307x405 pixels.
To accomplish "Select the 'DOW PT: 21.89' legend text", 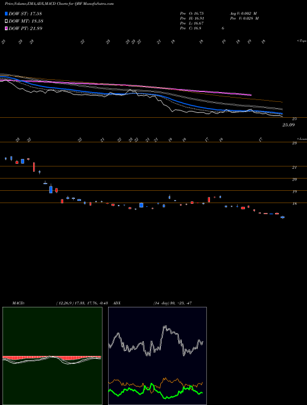I will pos(25,28).
